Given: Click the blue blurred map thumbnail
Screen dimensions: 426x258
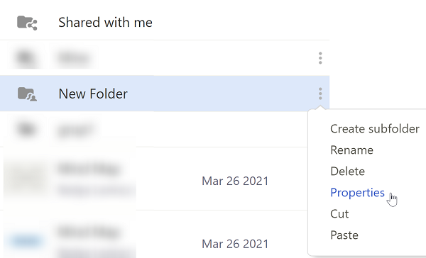Looking at the screenshot, I should click(x=26, y=241).
